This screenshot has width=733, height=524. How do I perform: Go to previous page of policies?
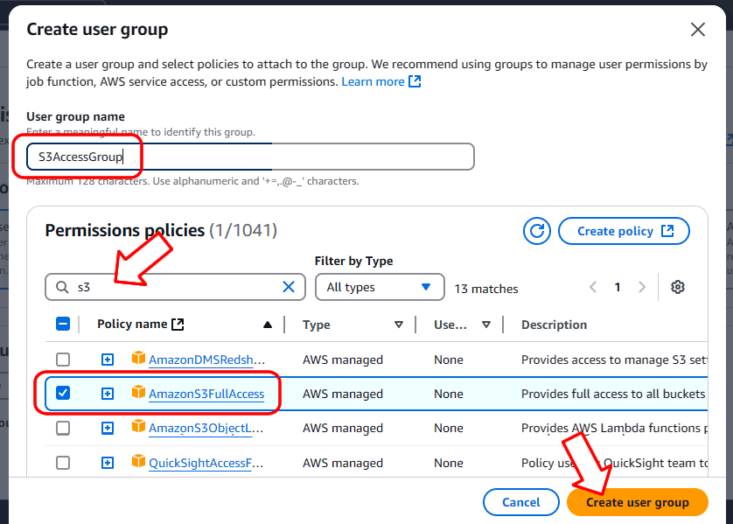point(593,287)
